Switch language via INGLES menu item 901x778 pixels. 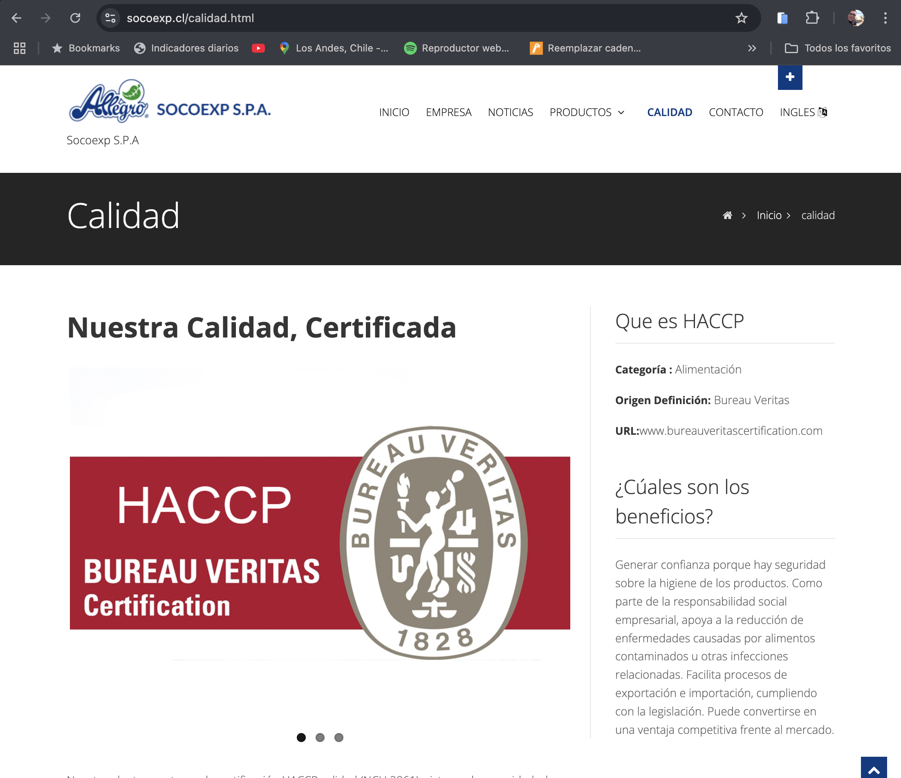tap(803, 112)
